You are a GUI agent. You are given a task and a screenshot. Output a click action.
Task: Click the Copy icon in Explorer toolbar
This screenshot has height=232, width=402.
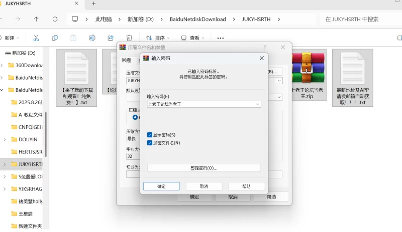[x=55, y=38]
